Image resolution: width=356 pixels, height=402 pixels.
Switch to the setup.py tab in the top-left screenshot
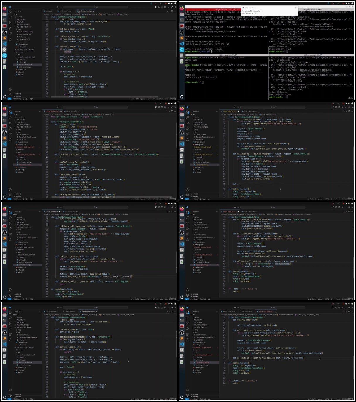[x=49, y=11]
